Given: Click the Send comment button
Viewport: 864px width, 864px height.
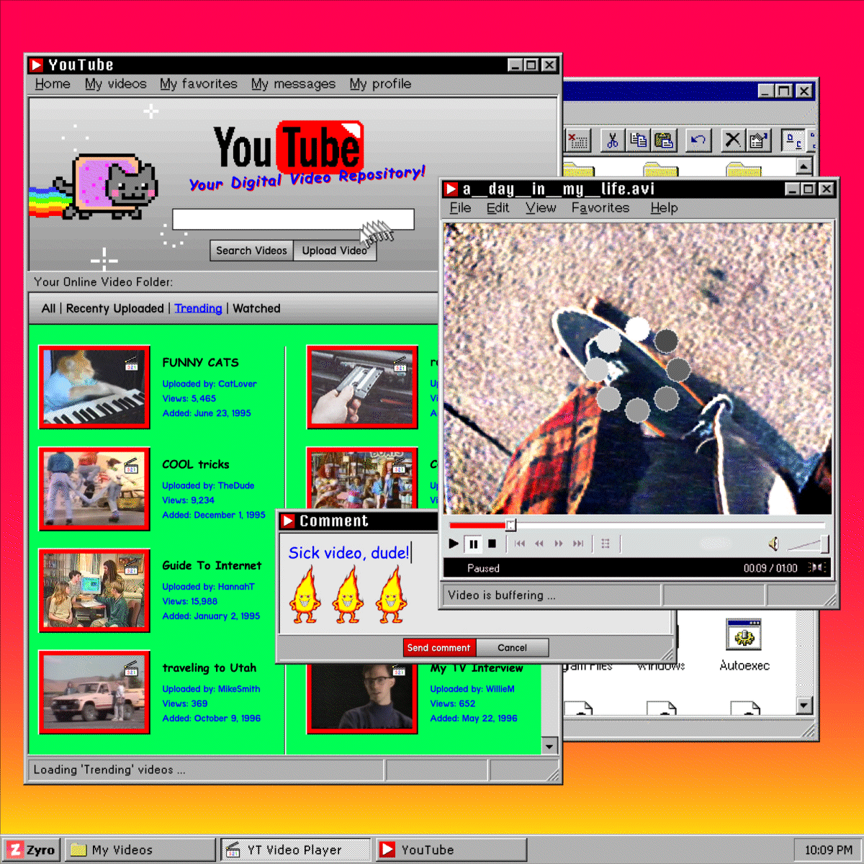Looking at the screenshot, I should (x=438, y=647).
